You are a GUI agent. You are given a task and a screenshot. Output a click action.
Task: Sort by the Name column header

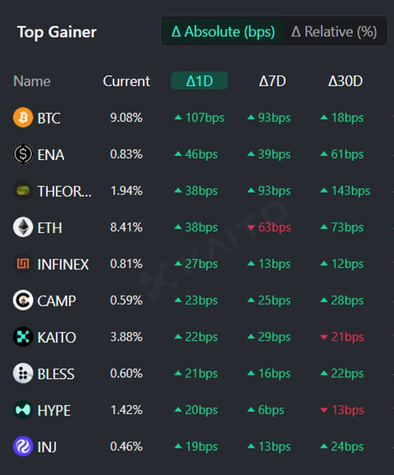pyautogui.click(x=32, y=81)
